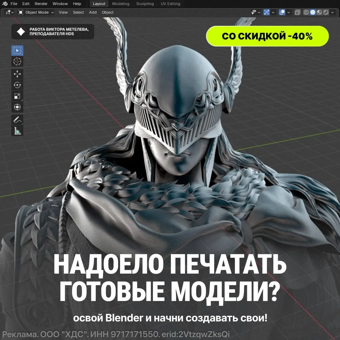The image size is (340, 340).
Task: Activate the Transform tool
Action: click(x=17, y=107)
